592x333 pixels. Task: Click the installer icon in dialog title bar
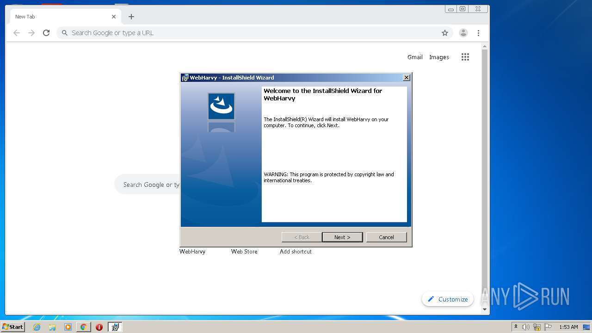tap(185, 78)
